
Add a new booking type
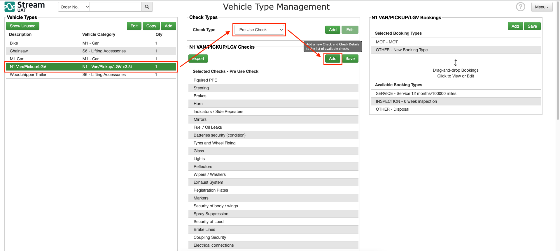point(515,26)
